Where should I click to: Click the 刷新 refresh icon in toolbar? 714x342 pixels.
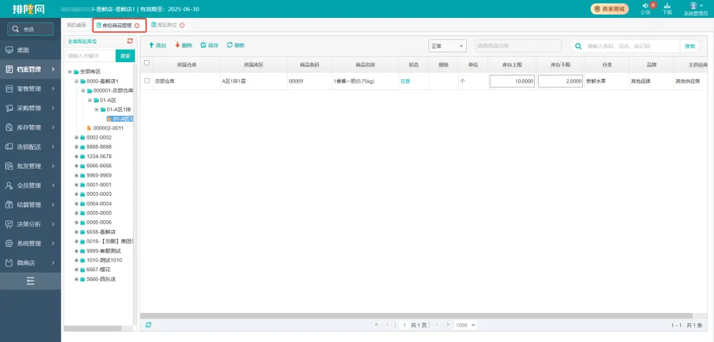pyautogui.click(x=229, y=46)
